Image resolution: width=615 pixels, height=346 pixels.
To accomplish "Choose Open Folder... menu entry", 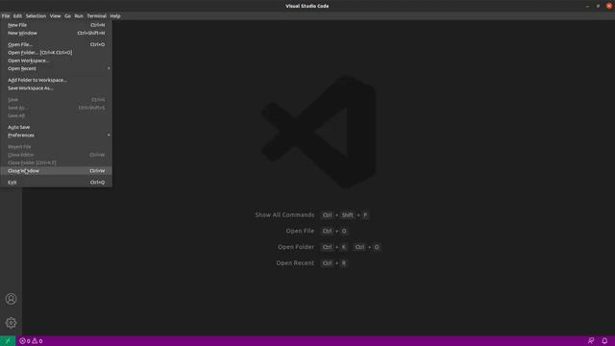I will 56,52.
